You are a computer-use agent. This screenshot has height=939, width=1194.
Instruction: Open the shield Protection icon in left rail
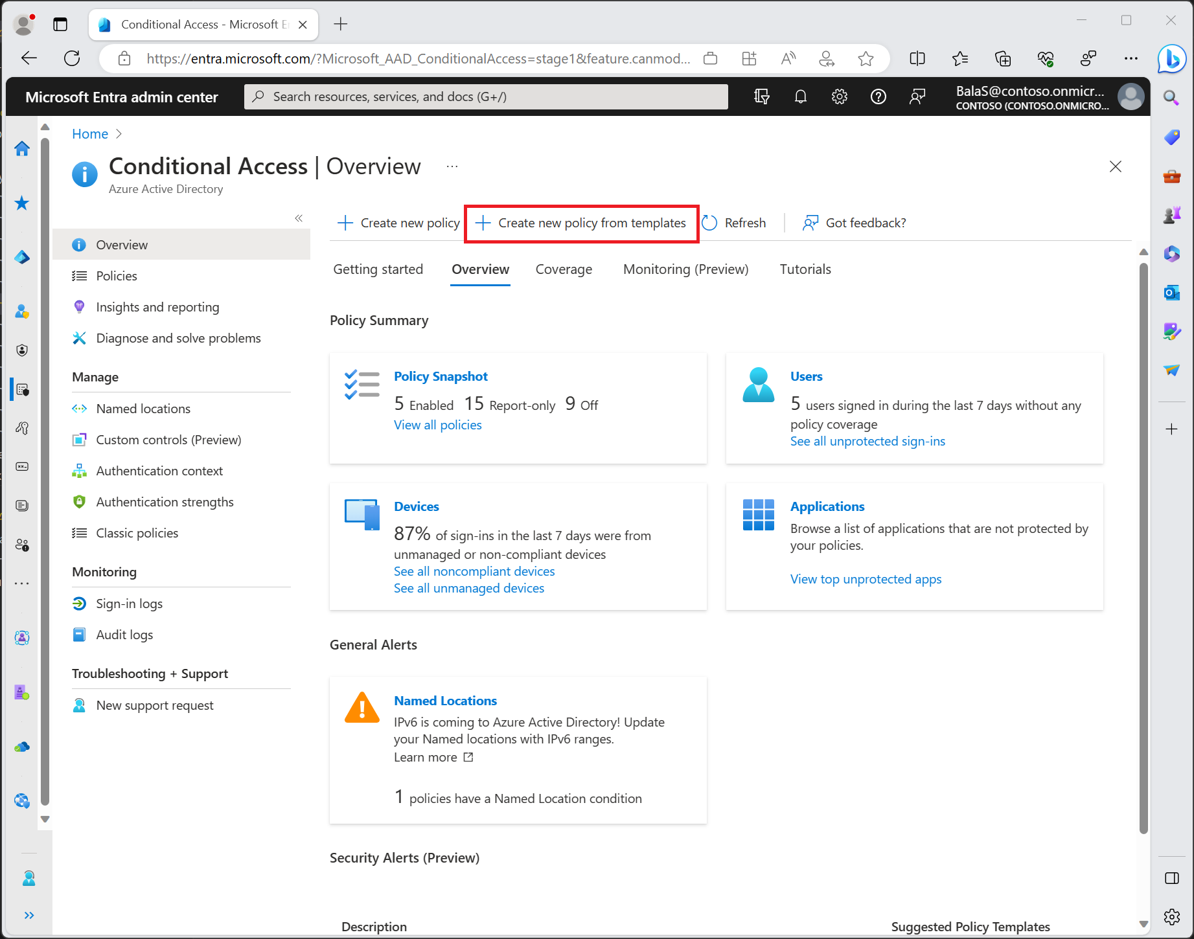22,350
